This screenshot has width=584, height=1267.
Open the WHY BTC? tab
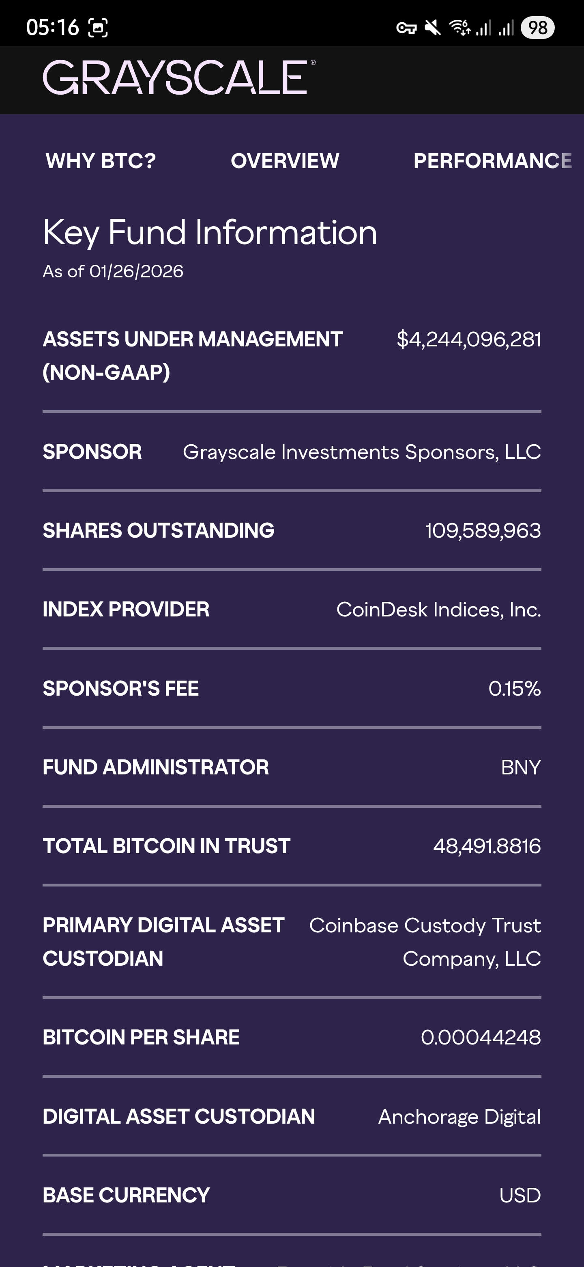pyautogui.click(x=101, y=161)
